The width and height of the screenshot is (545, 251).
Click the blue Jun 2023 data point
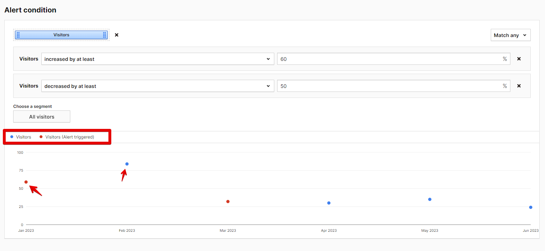click(x=531, y=207)
